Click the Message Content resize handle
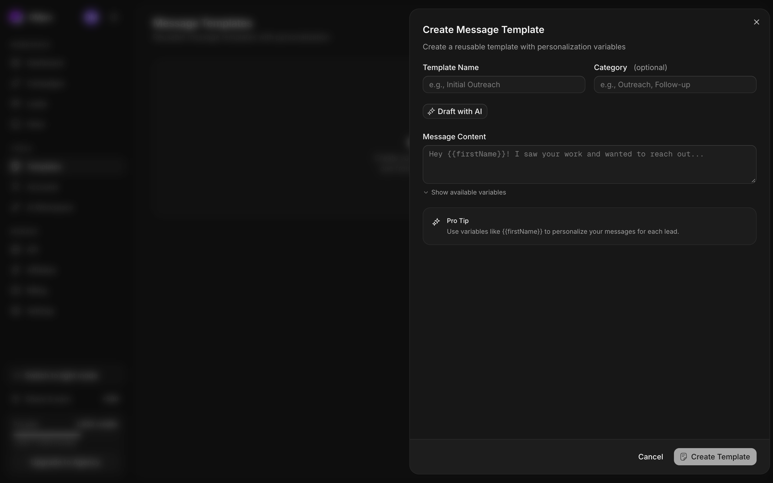773x483 pixels. [x=753, y=181]
